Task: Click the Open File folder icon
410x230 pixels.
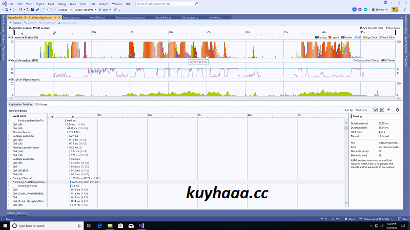Action: point(28,10)
